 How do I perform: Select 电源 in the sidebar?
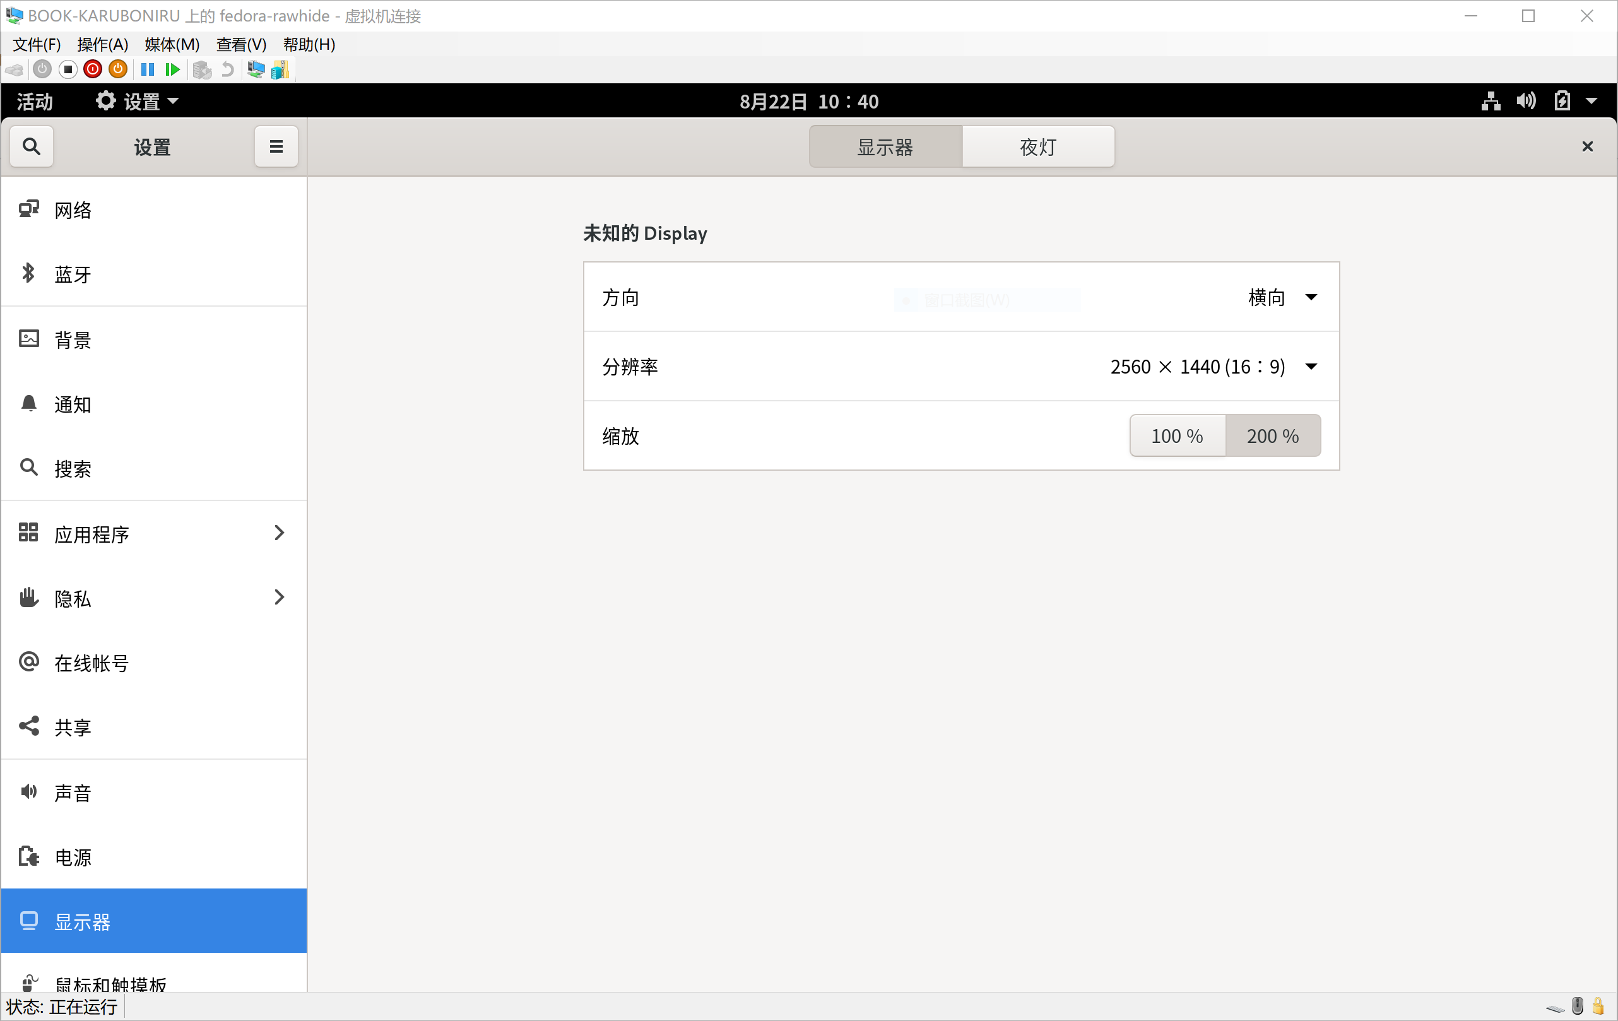click(x=154, y=857)
